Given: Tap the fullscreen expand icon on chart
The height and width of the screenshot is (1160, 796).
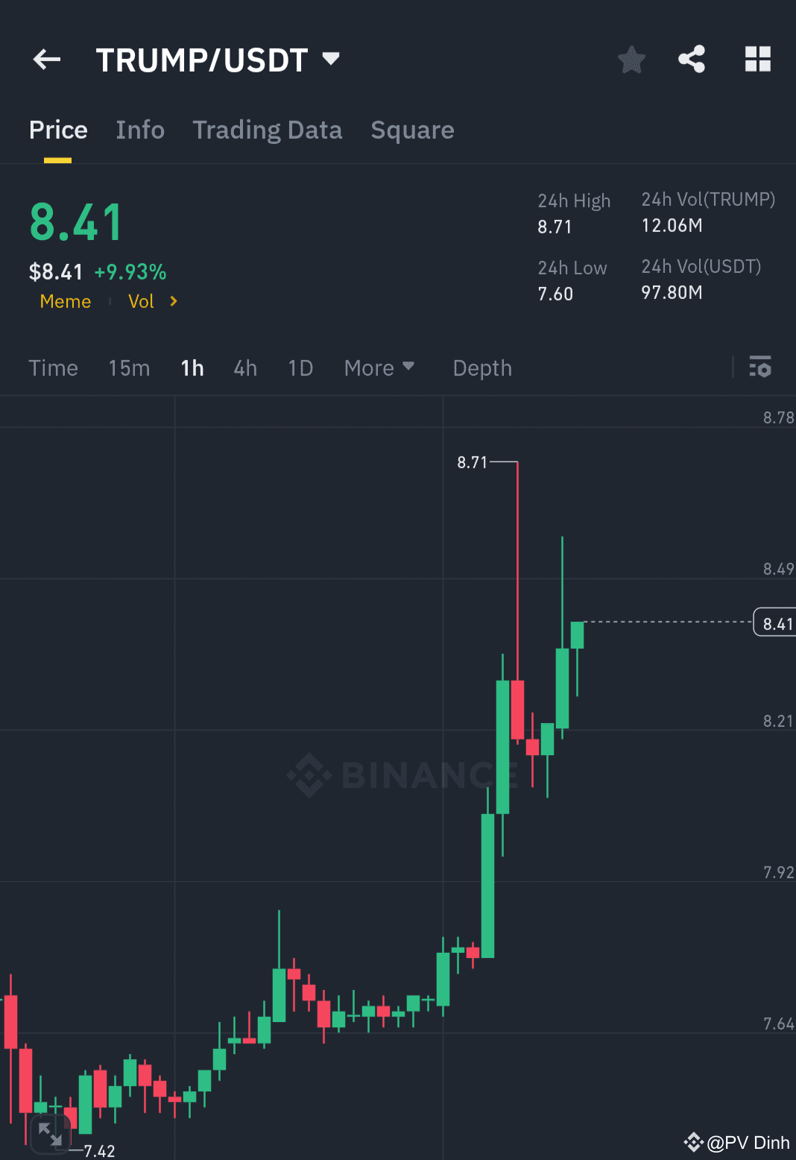Looking at the screenshot, I should [51, 1135].
